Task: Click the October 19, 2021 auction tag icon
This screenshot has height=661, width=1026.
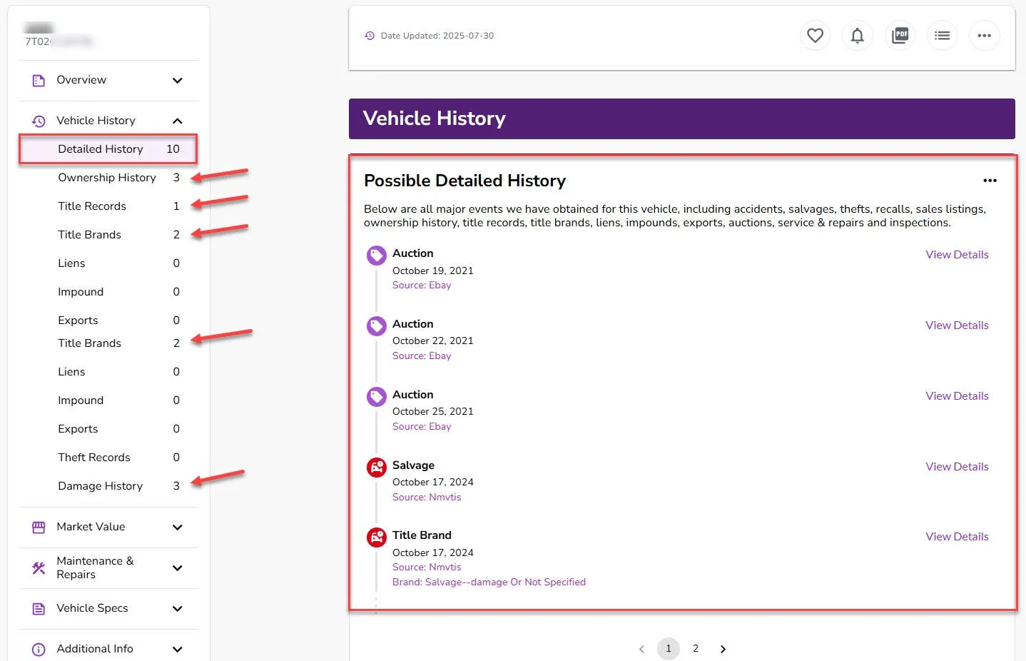Action: [x=376, y=256]
